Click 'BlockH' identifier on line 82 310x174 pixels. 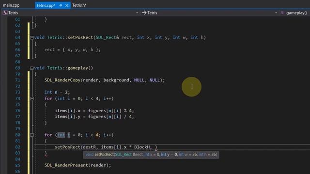pos(142,147)
